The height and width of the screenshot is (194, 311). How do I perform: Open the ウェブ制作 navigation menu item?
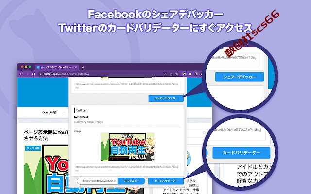point(50,113)
